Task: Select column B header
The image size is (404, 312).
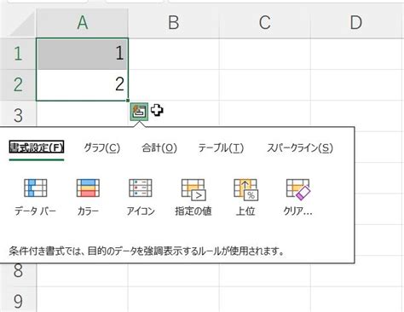Action: tap(174, 23)
